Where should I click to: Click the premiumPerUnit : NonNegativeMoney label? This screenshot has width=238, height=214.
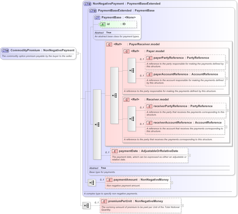136,201
